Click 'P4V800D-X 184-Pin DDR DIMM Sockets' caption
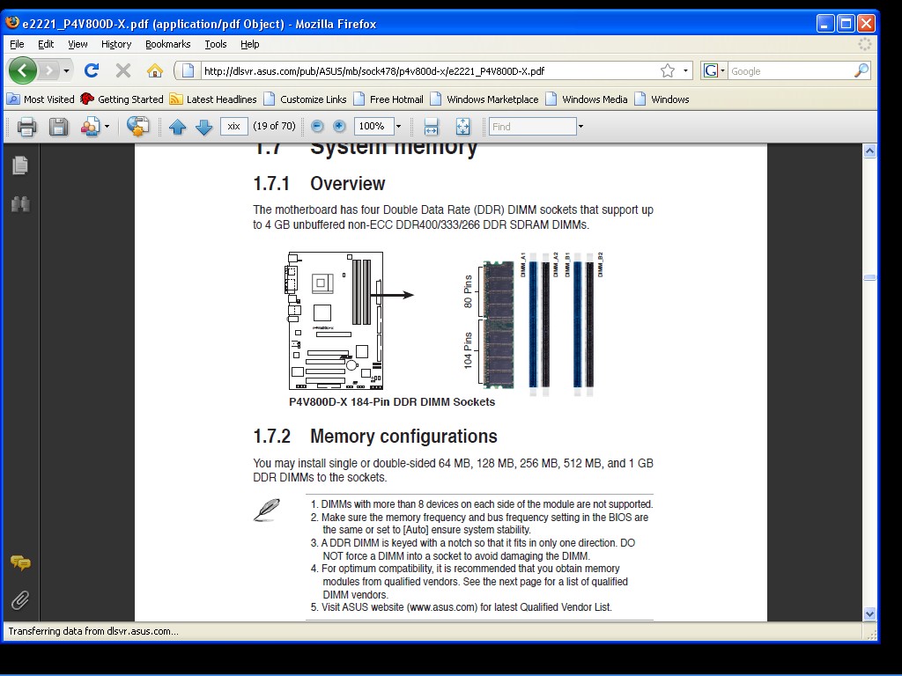The height and width of the screenshot is (676, 902). (x=392, y=401)
